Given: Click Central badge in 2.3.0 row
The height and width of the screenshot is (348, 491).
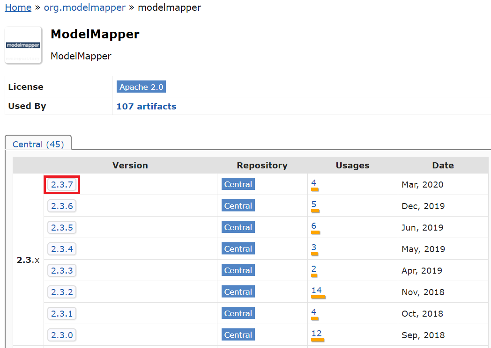Looking at the screenshot, I should pyautogui.click(x=238, y=335).
